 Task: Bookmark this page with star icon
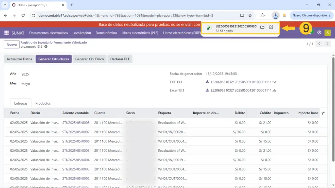point(250,15)
